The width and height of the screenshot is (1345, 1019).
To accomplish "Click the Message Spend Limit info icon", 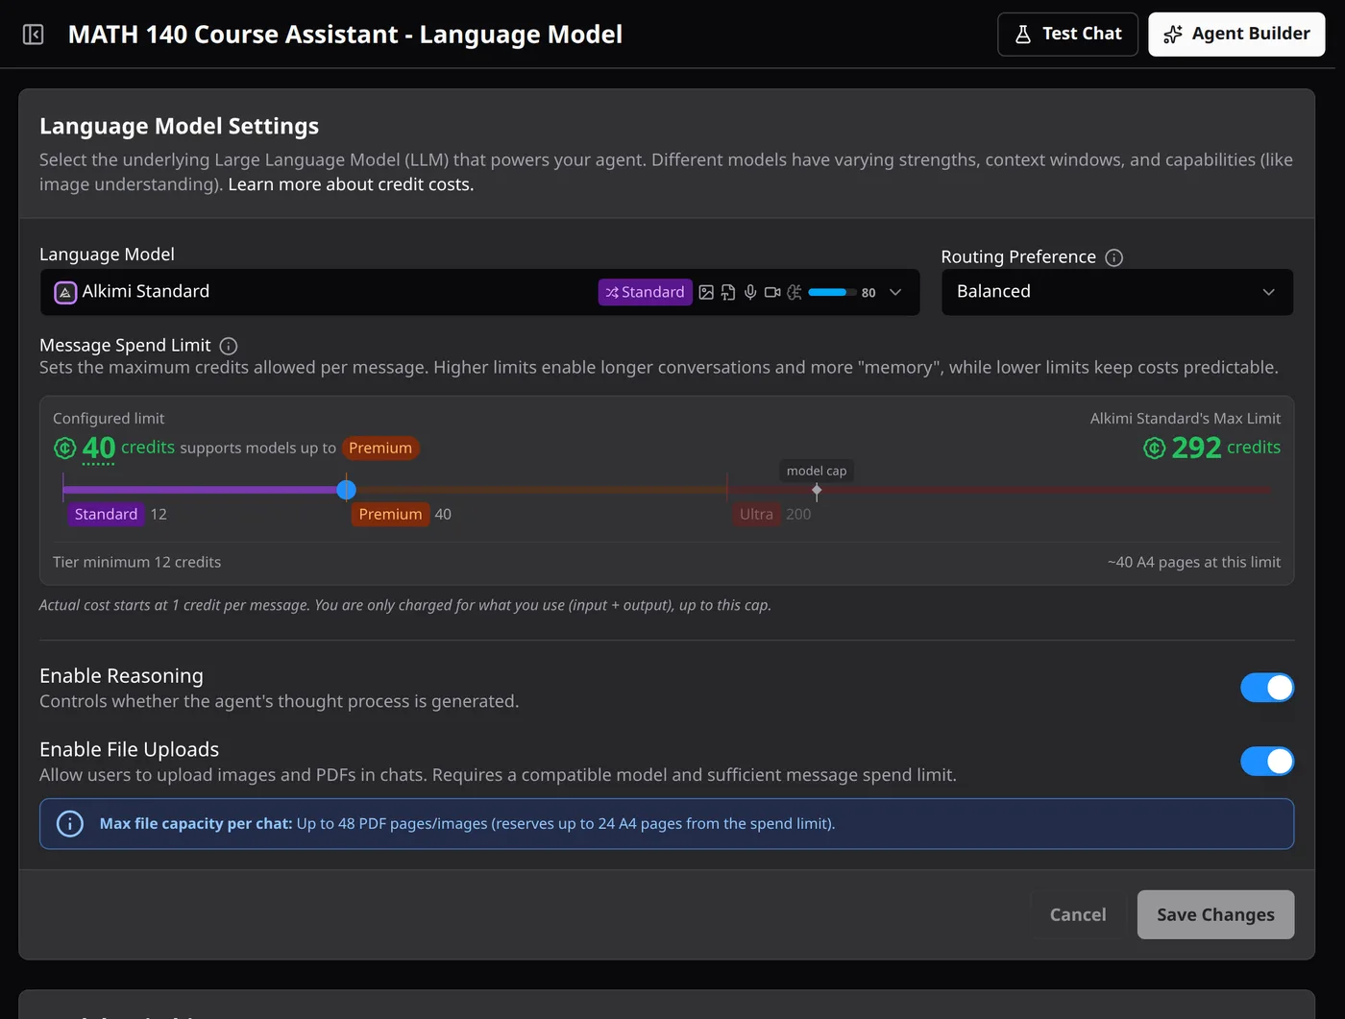I will [229, 346].
